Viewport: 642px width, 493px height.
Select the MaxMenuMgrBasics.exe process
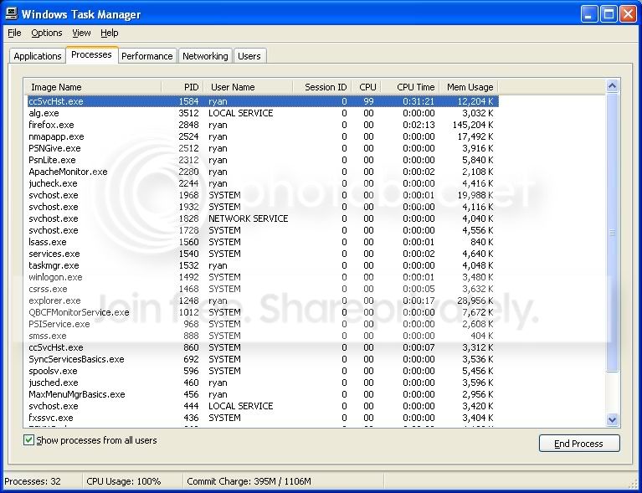[x=263, y=394]
